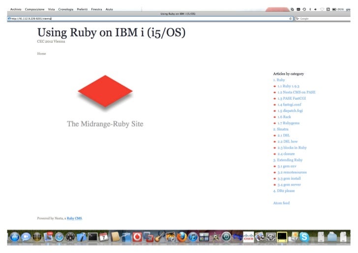Open the Finestra menu
This screenshot has width=358, height=253.
tap(96, 9)
